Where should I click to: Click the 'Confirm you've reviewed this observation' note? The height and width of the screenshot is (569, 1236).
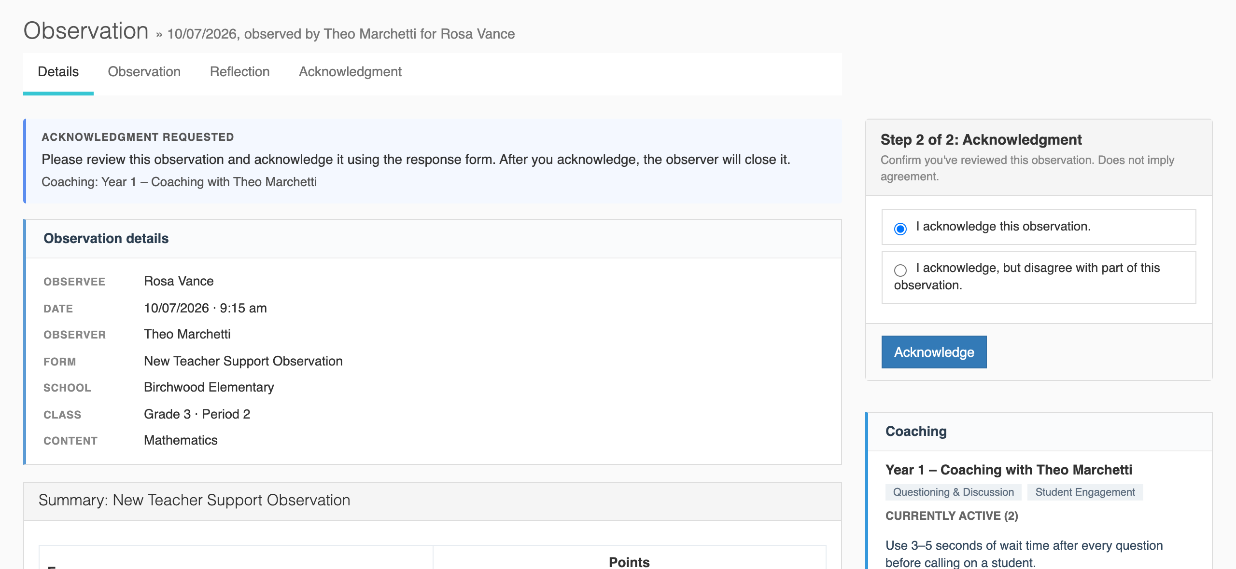[1027, 168]
